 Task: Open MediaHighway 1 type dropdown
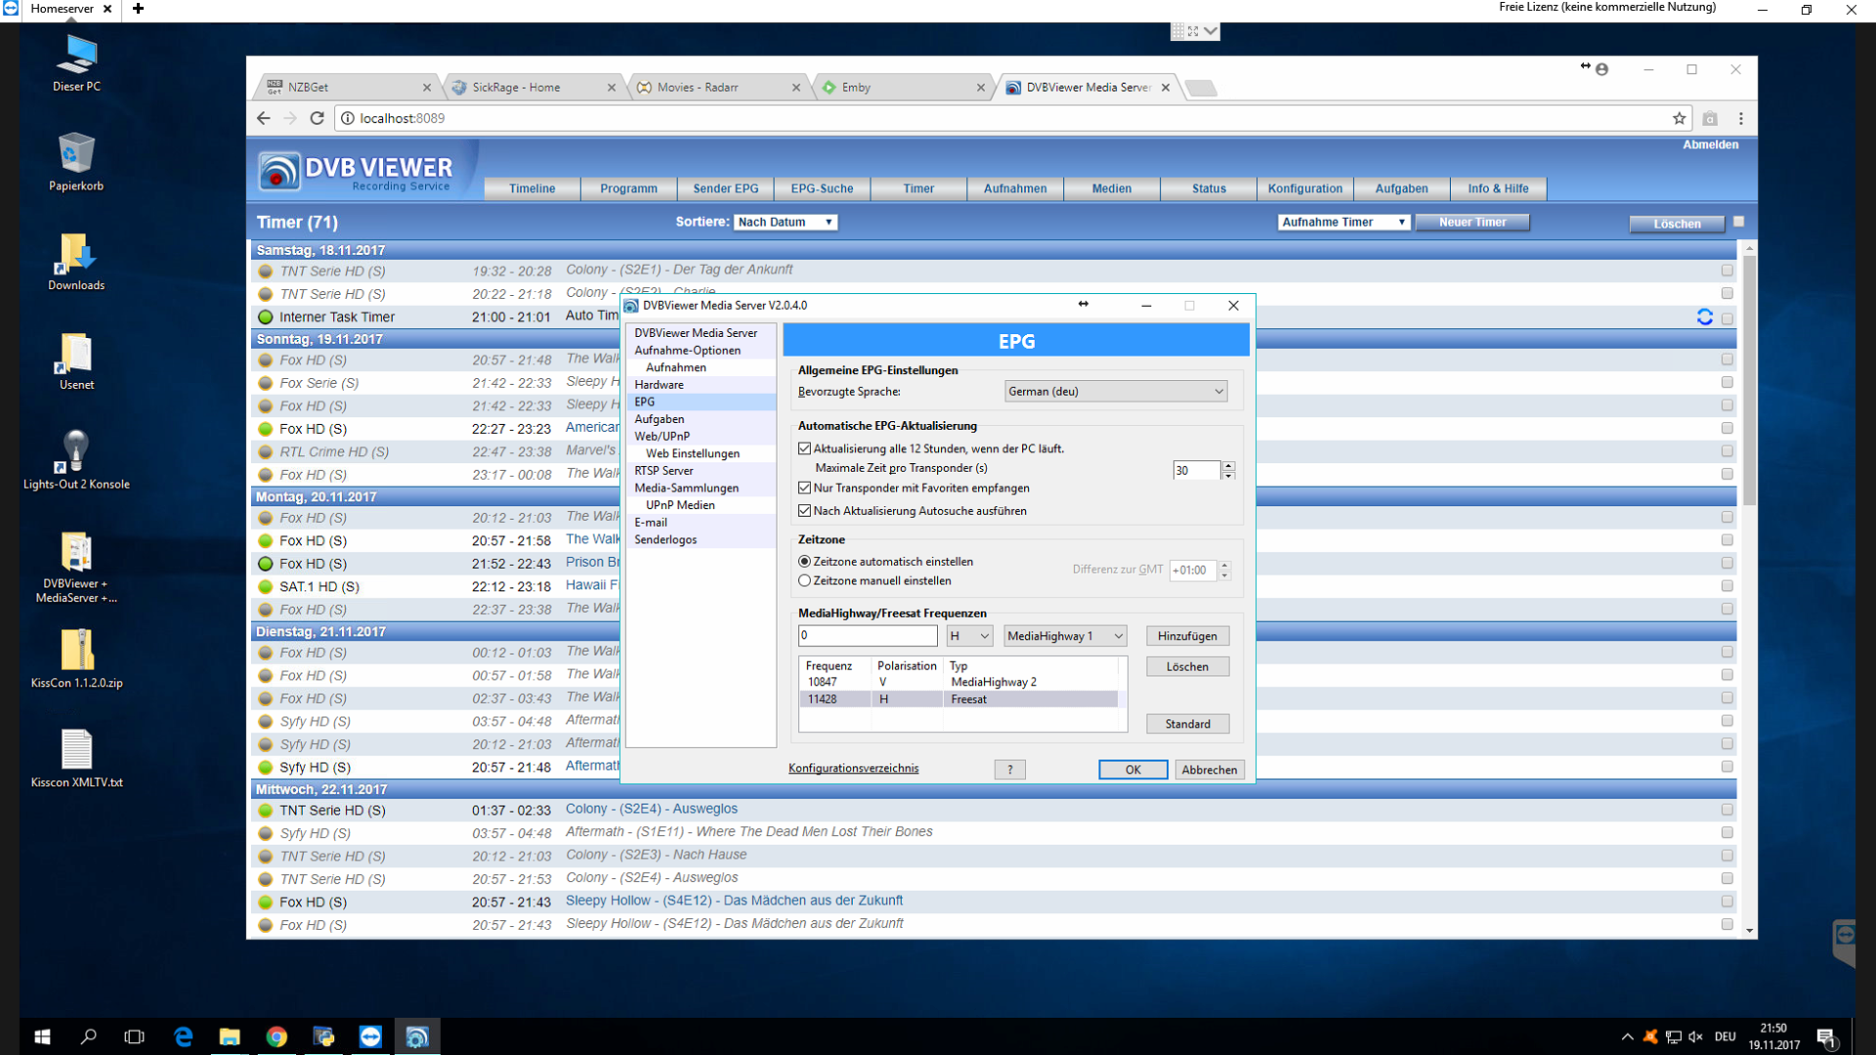coord(1065,636)
